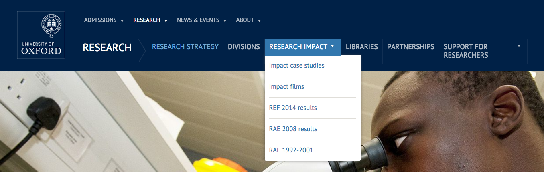Screen dimensions: 544x172
Task: Click the large Research section heading
Action: 107,48
